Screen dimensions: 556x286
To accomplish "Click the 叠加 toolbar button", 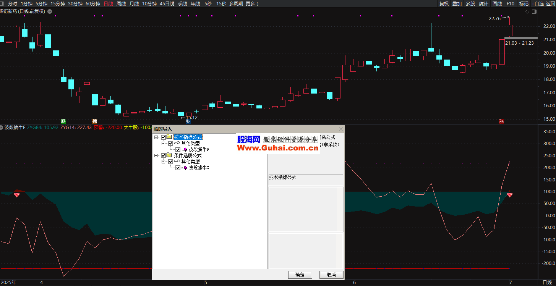I will (457, 3).
